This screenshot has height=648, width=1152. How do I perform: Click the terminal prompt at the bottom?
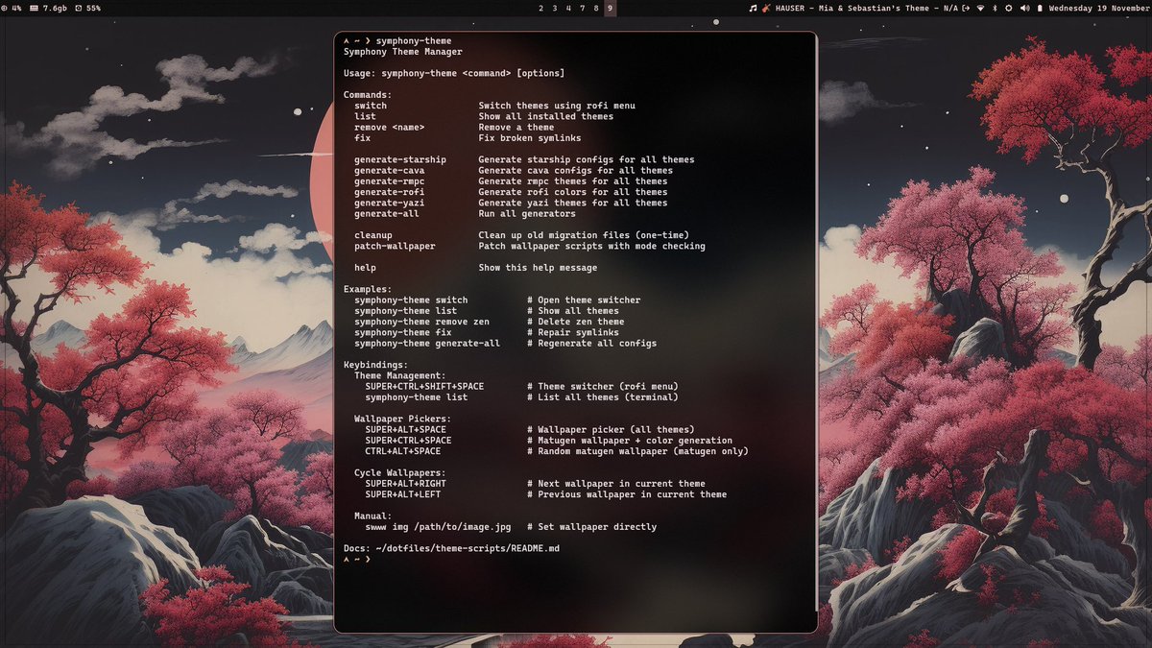pyautogui.click(x=355, y=560)
